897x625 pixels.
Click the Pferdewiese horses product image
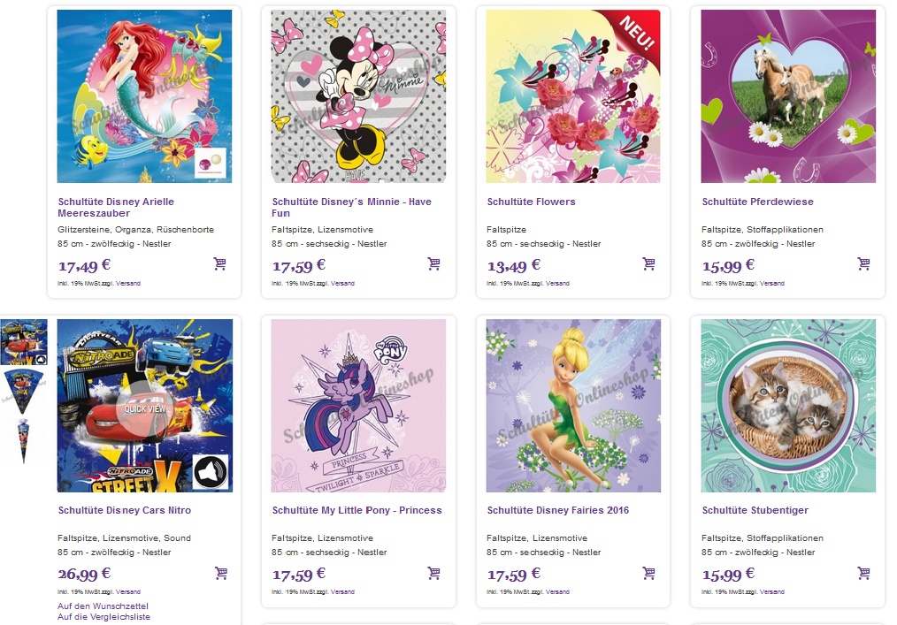coord(788,96)
